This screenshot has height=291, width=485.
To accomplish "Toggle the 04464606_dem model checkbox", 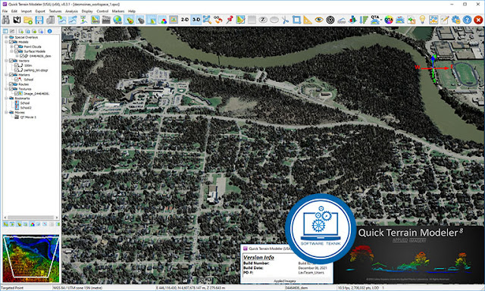I will tap(22, 56).
